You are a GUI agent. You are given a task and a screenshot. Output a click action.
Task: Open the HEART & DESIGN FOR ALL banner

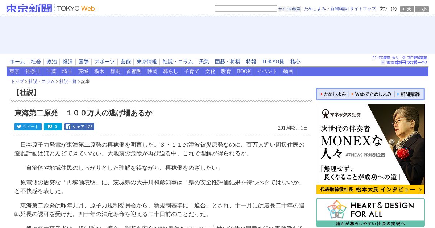(x=370, y=212)
